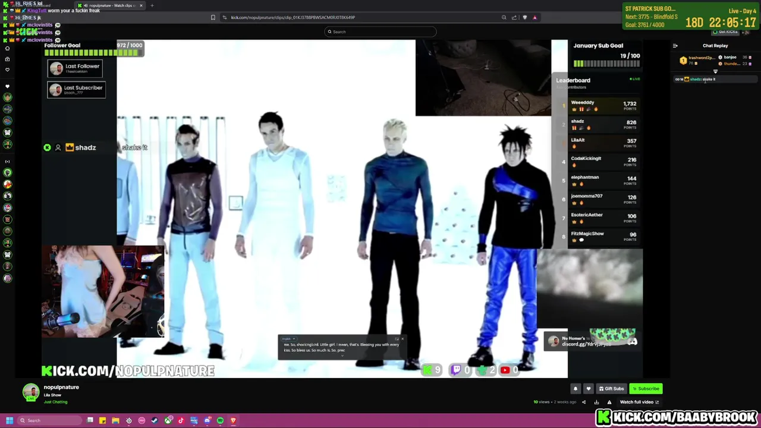The height and width of the screenshot is (428, 761).
Task: Bookmark this page via the bookmark icon
Action: (213, 17)
